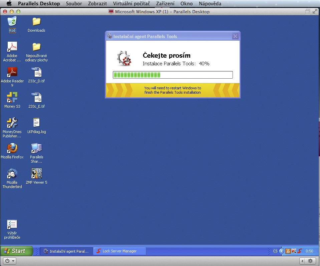Select the MoneyDnes Publisher shortcut
Screen dimensions: 320x266
point(12,123)
